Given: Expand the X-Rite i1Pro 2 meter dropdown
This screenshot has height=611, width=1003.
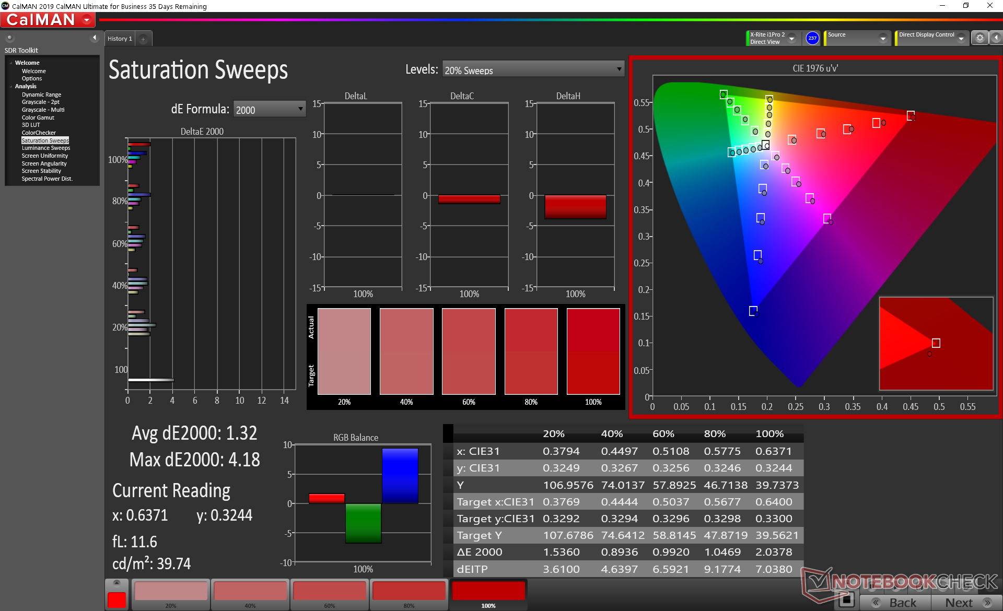Looking at the screenshot, I should tap(791, 39).
